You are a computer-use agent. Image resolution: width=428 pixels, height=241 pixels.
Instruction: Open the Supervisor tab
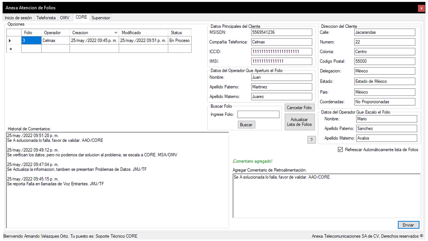[x=101, y=18]
